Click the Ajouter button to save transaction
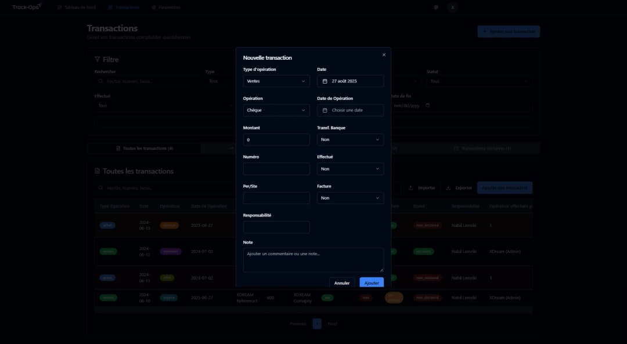Viewport: 627px width, 344px height. (371, 283)
